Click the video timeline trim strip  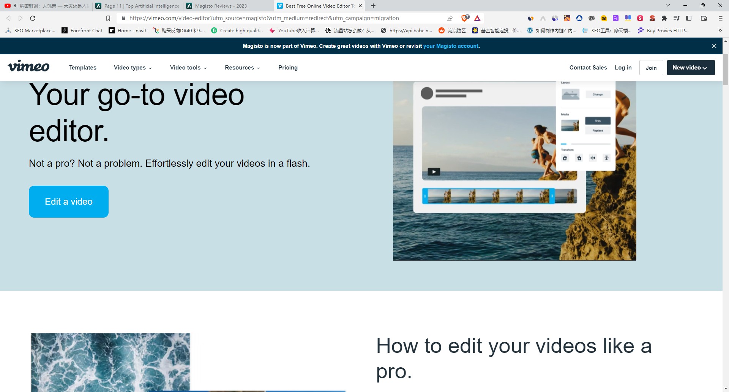pos(489,196)
